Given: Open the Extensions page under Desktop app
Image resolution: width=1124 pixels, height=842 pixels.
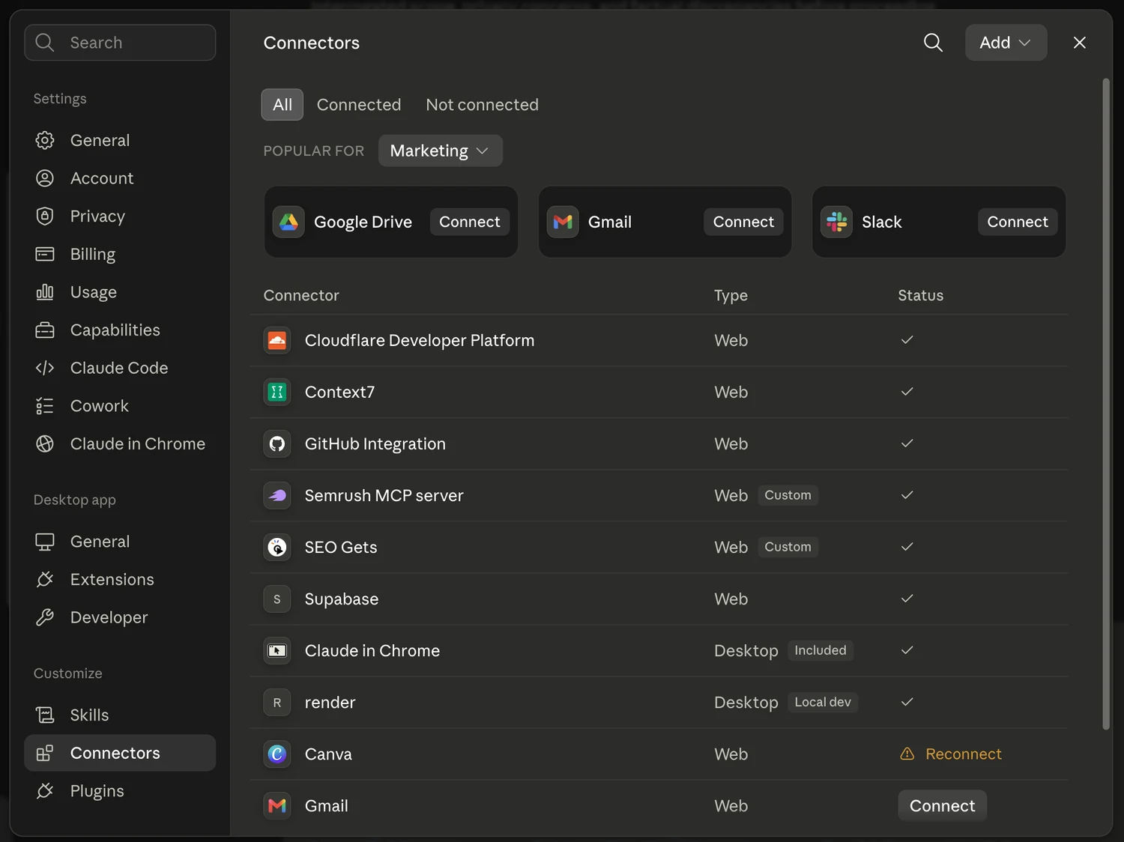Looking at the screenshot, I should [120, 579].
